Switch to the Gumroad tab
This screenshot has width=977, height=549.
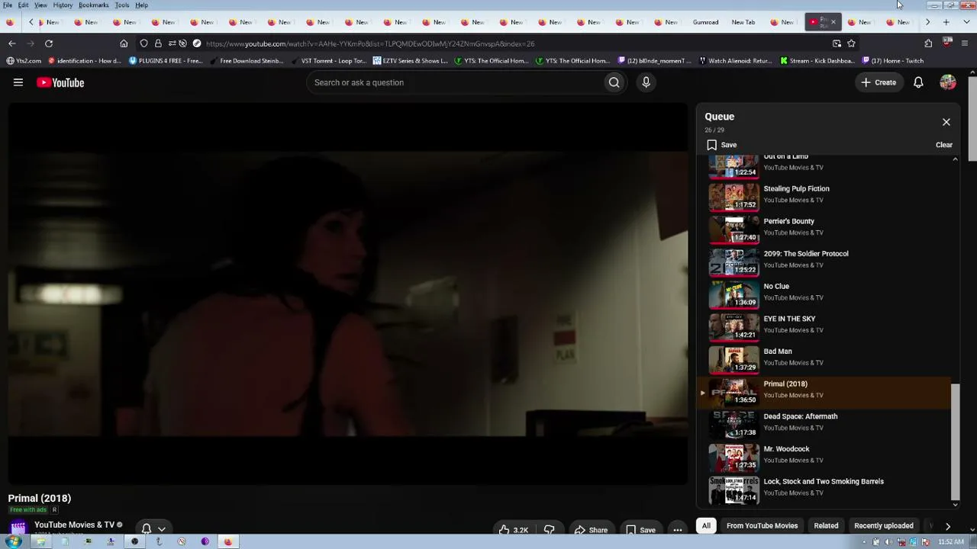tap(705, 22)
